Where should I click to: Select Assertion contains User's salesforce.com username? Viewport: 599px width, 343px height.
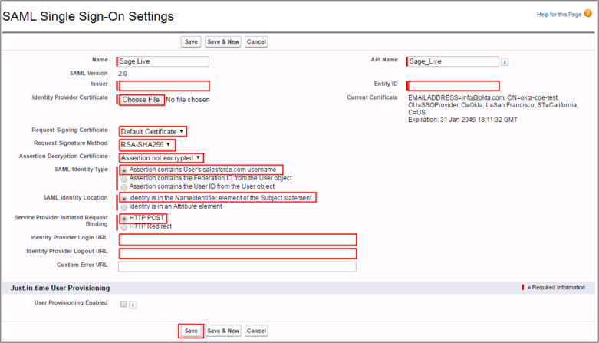[x=124, y=170]
